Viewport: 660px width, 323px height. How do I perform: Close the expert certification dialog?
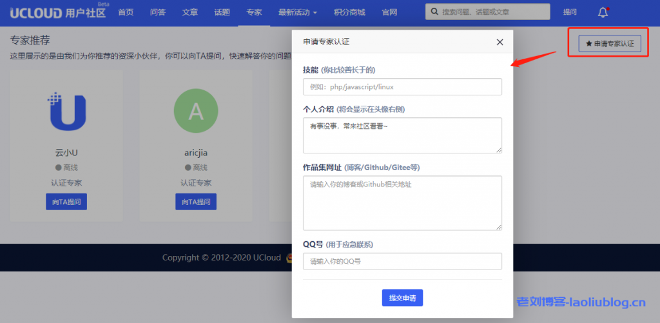(500, 43)
